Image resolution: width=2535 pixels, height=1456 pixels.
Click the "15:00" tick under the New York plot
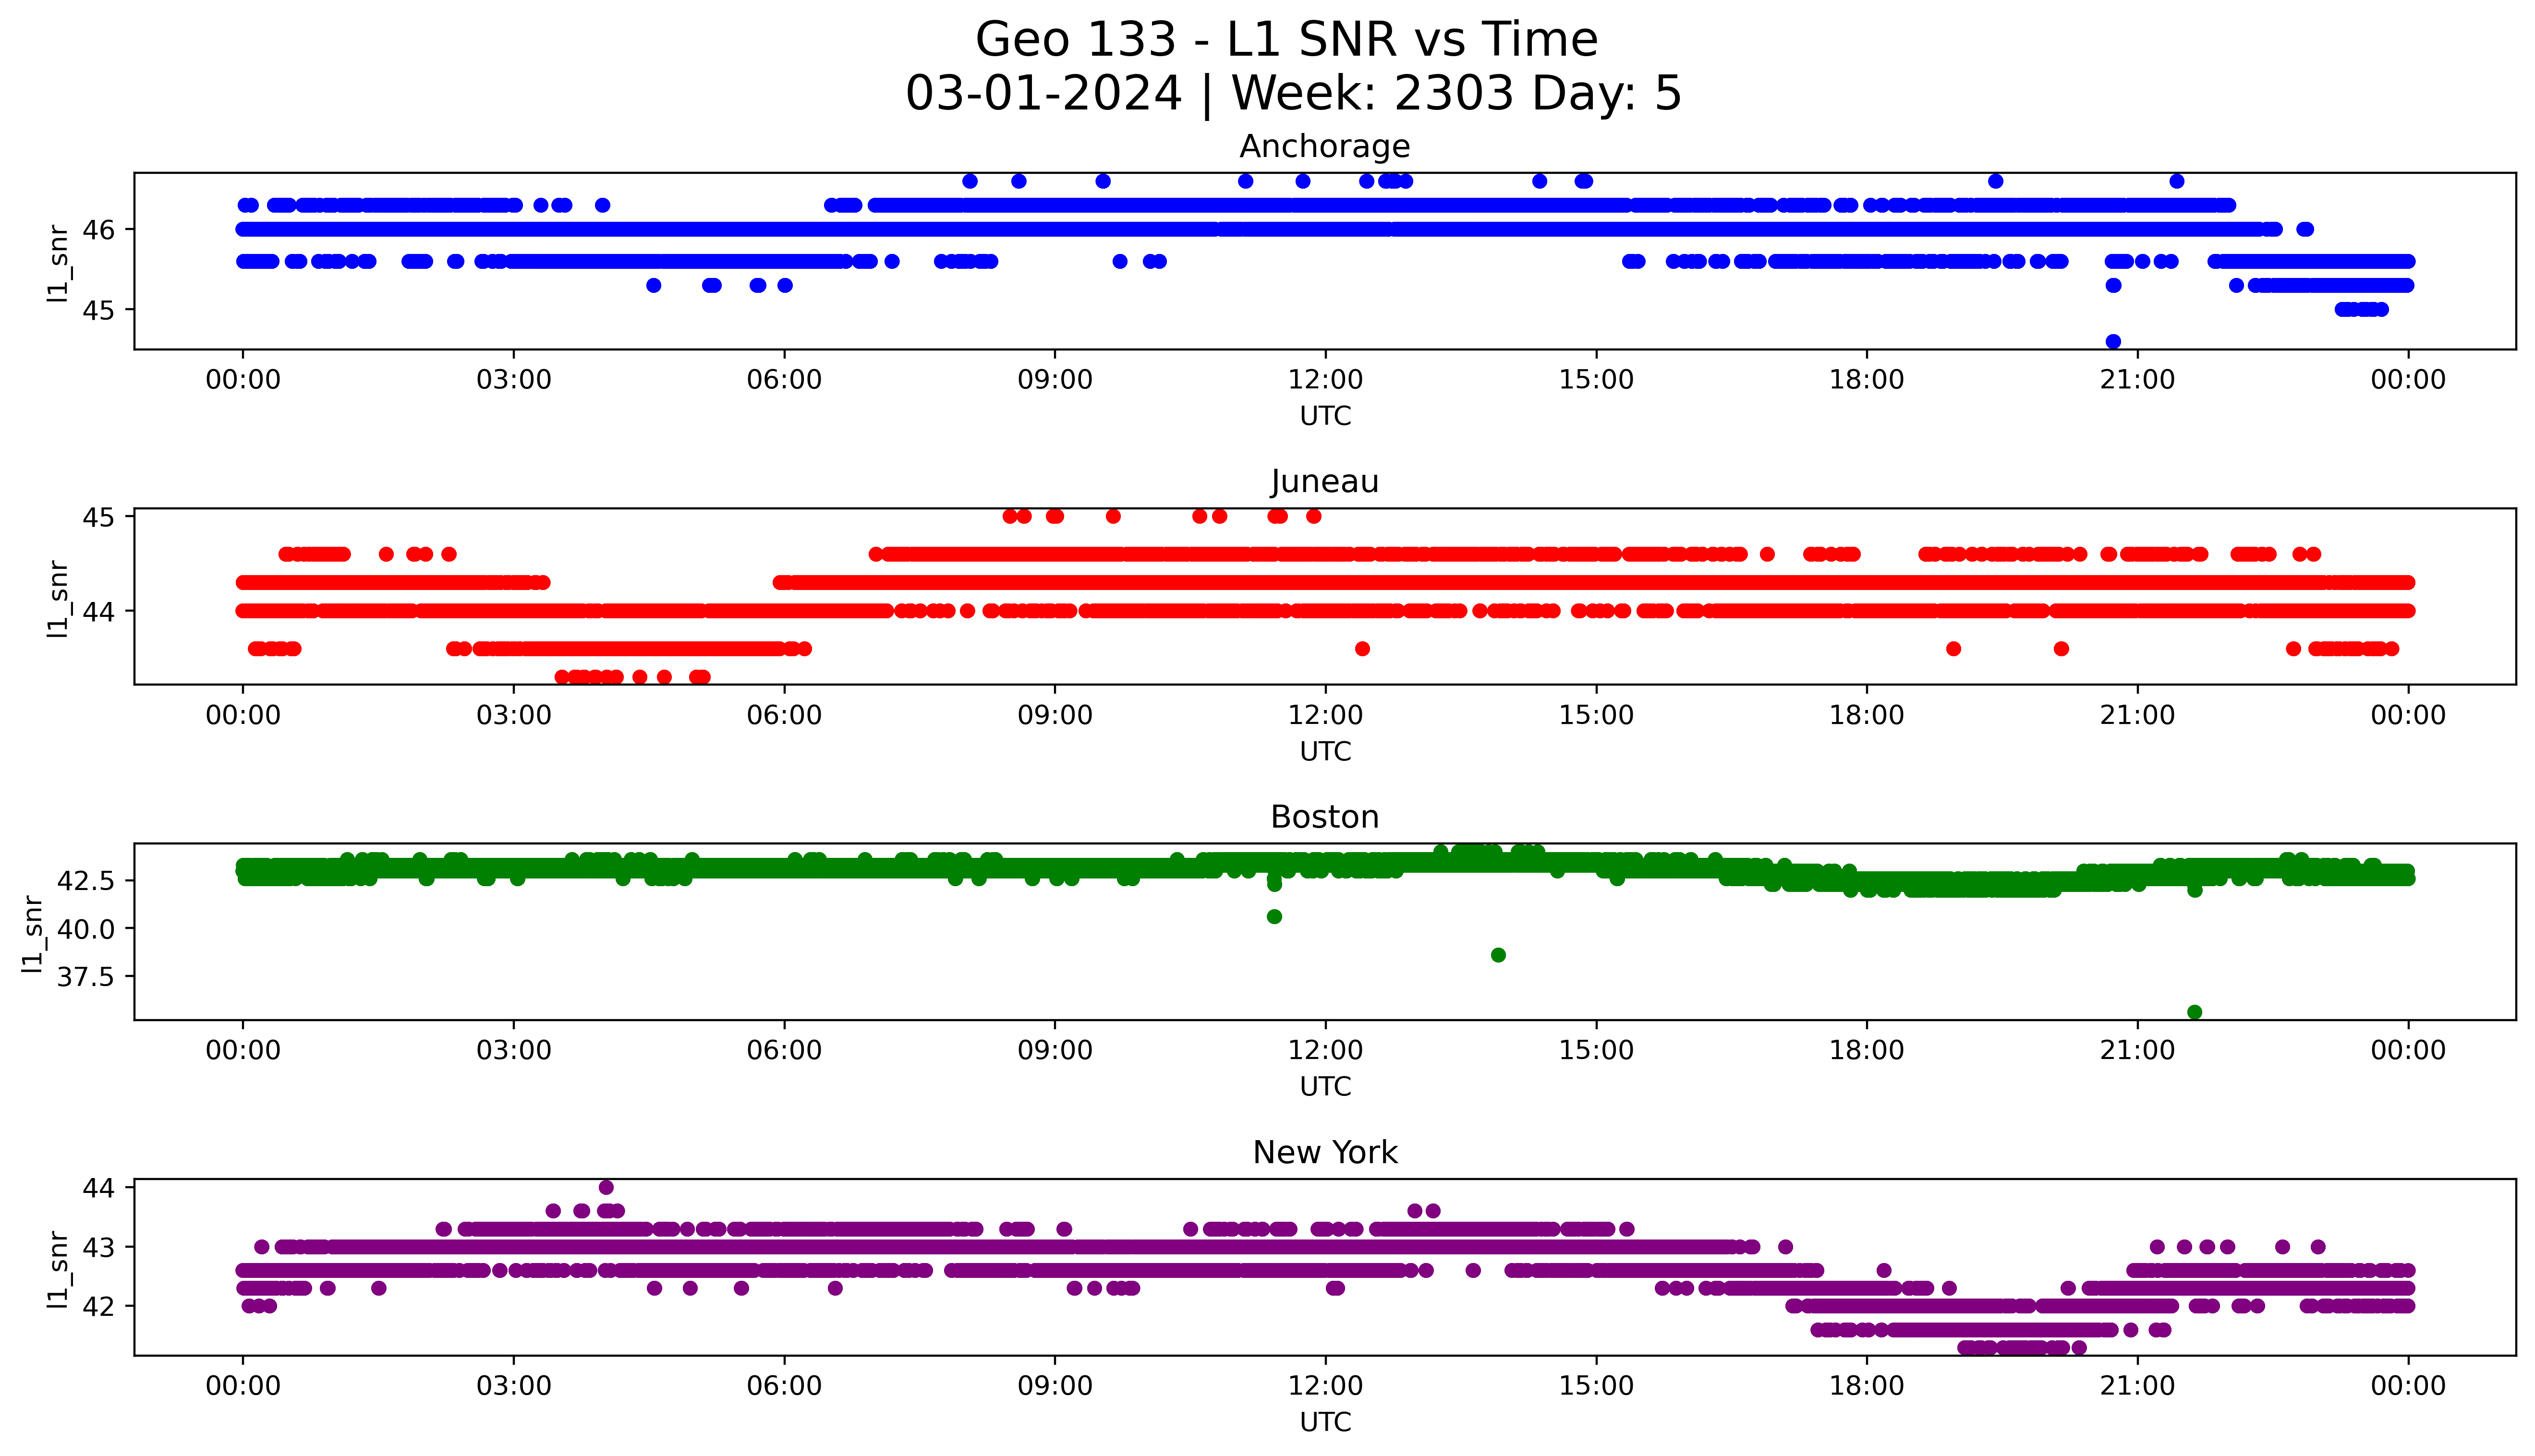(1596, 1386)
